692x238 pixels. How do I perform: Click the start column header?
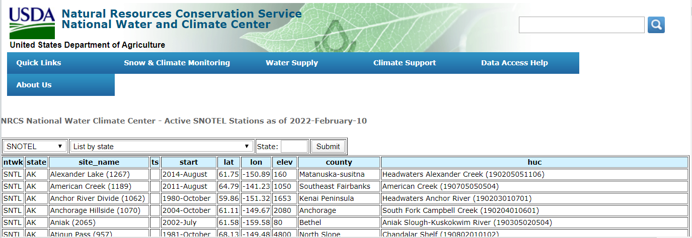(189, 162)
